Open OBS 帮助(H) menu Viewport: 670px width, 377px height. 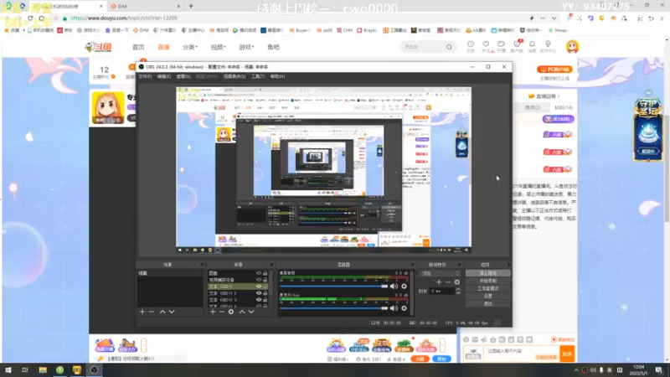coord(277,76)
